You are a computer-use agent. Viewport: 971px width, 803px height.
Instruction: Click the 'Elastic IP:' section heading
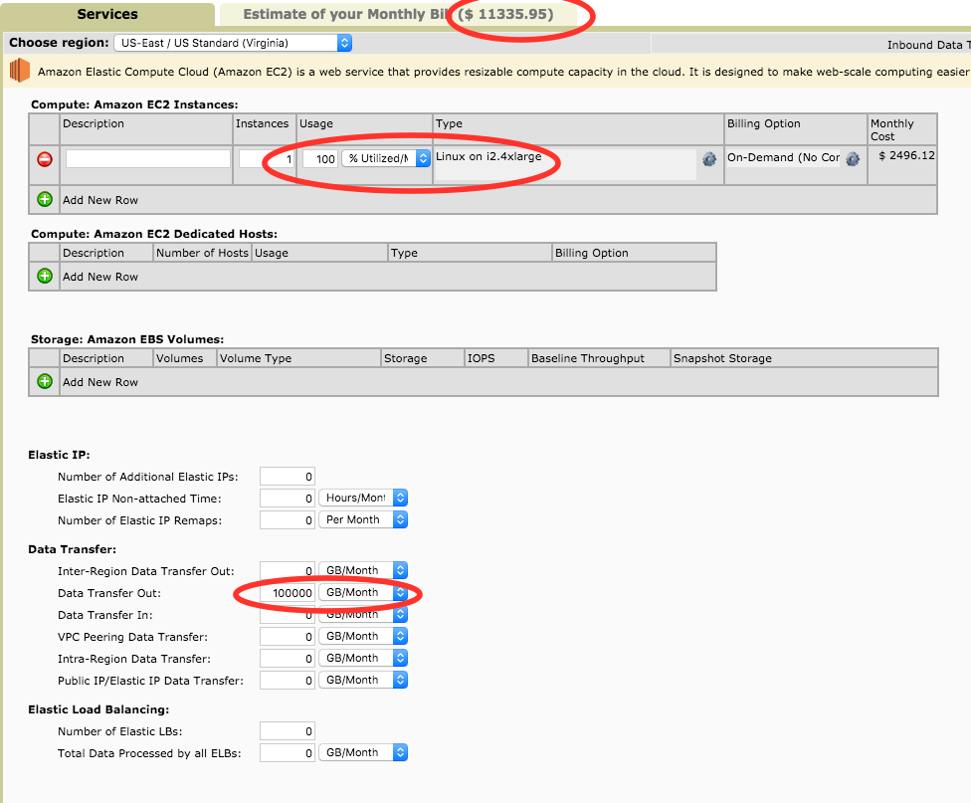(x=59, y=455)
